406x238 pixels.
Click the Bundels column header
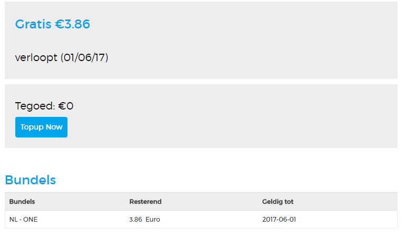click(22, 202)
